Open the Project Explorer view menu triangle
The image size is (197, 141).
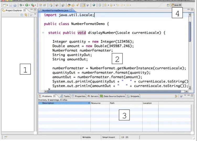pos(35,14)
